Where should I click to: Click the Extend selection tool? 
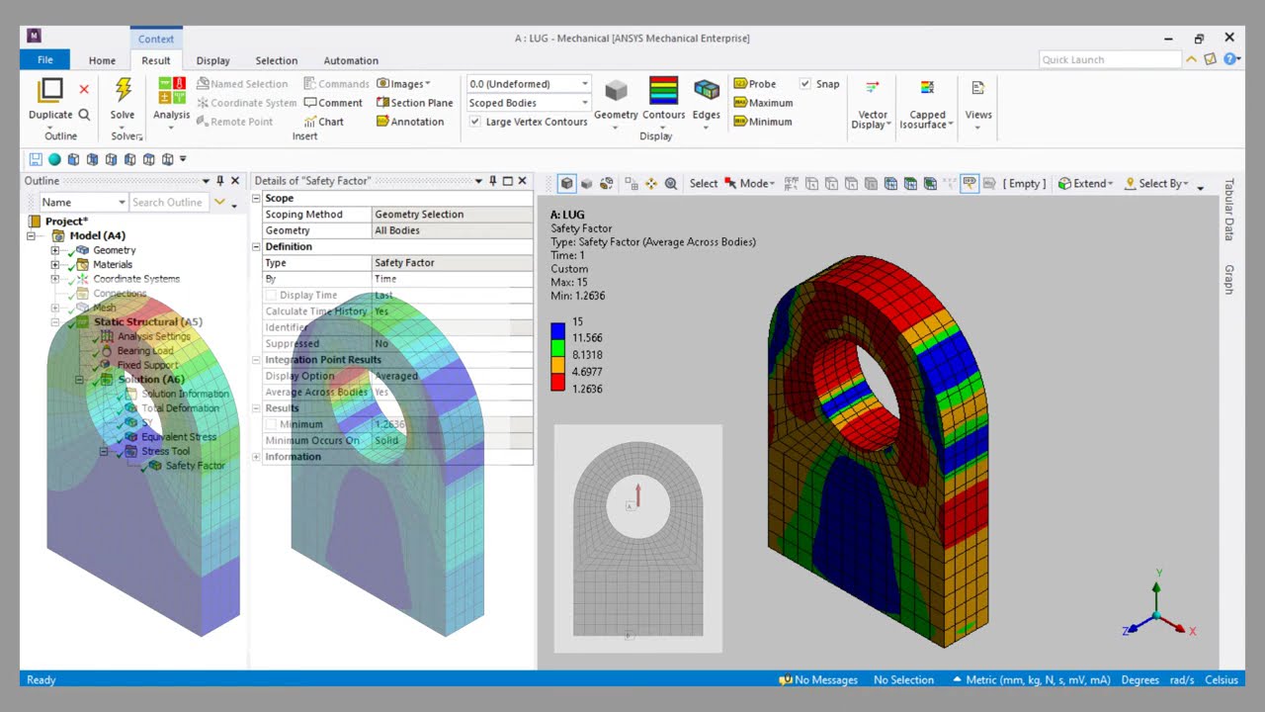pyautogui.click(x=1085, y=183)
